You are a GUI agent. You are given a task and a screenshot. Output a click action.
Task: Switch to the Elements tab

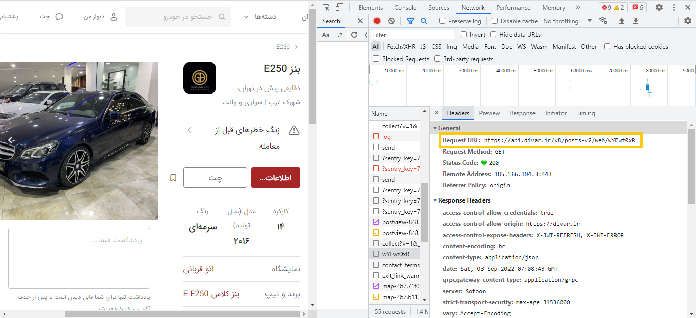[x=370, y=7]
